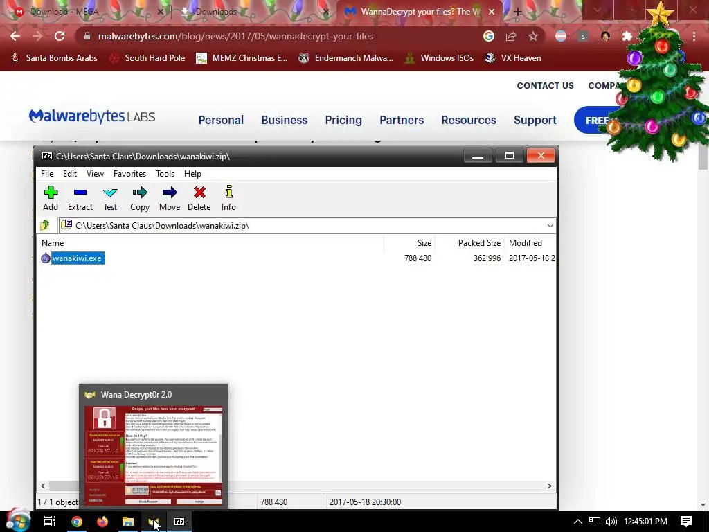Image resolution: width=709 pixels, height=532 pixels.
Task: Show hidden system tray icons
Action: (x=578, y=522)
